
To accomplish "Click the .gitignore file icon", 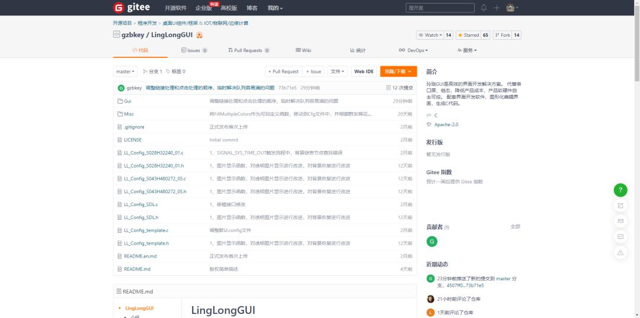I will (120, 127).
